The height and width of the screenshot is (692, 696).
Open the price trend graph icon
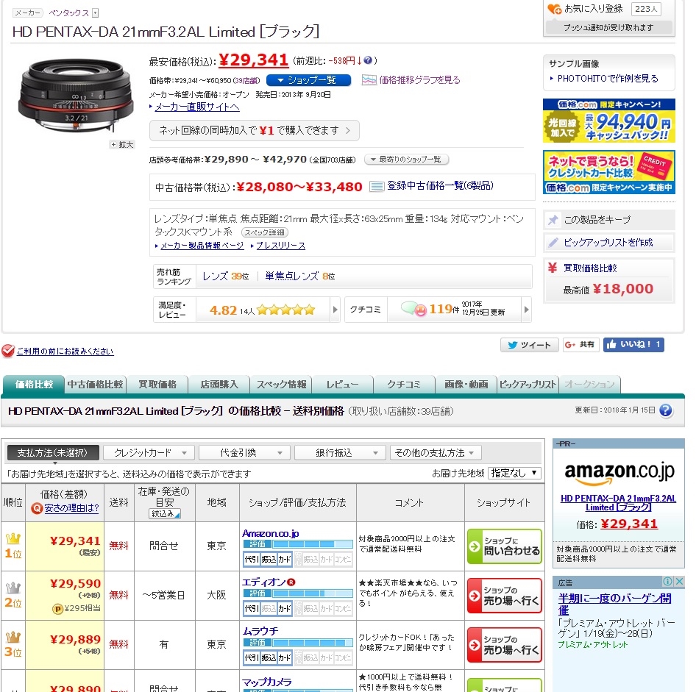click(x=369, y=80)
